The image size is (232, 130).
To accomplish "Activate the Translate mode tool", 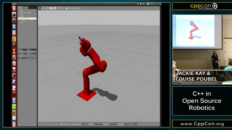I will click(42, 8).
